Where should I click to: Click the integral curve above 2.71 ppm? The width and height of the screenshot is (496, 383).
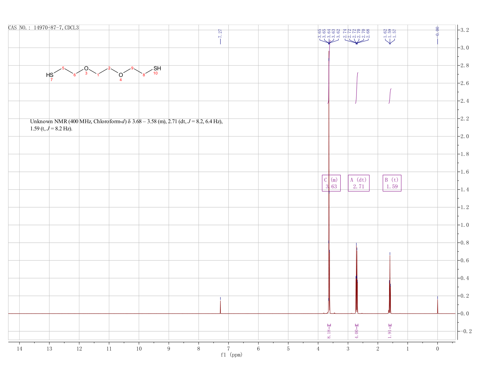click(357, 88)
